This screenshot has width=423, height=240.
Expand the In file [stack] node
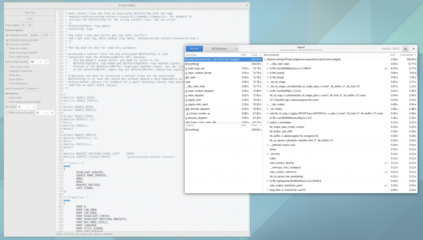tap(268, 73)
